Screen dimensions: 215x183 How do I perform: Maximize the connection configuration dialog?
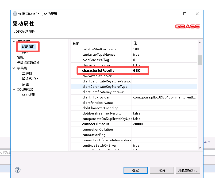click(x=185, y=14)
